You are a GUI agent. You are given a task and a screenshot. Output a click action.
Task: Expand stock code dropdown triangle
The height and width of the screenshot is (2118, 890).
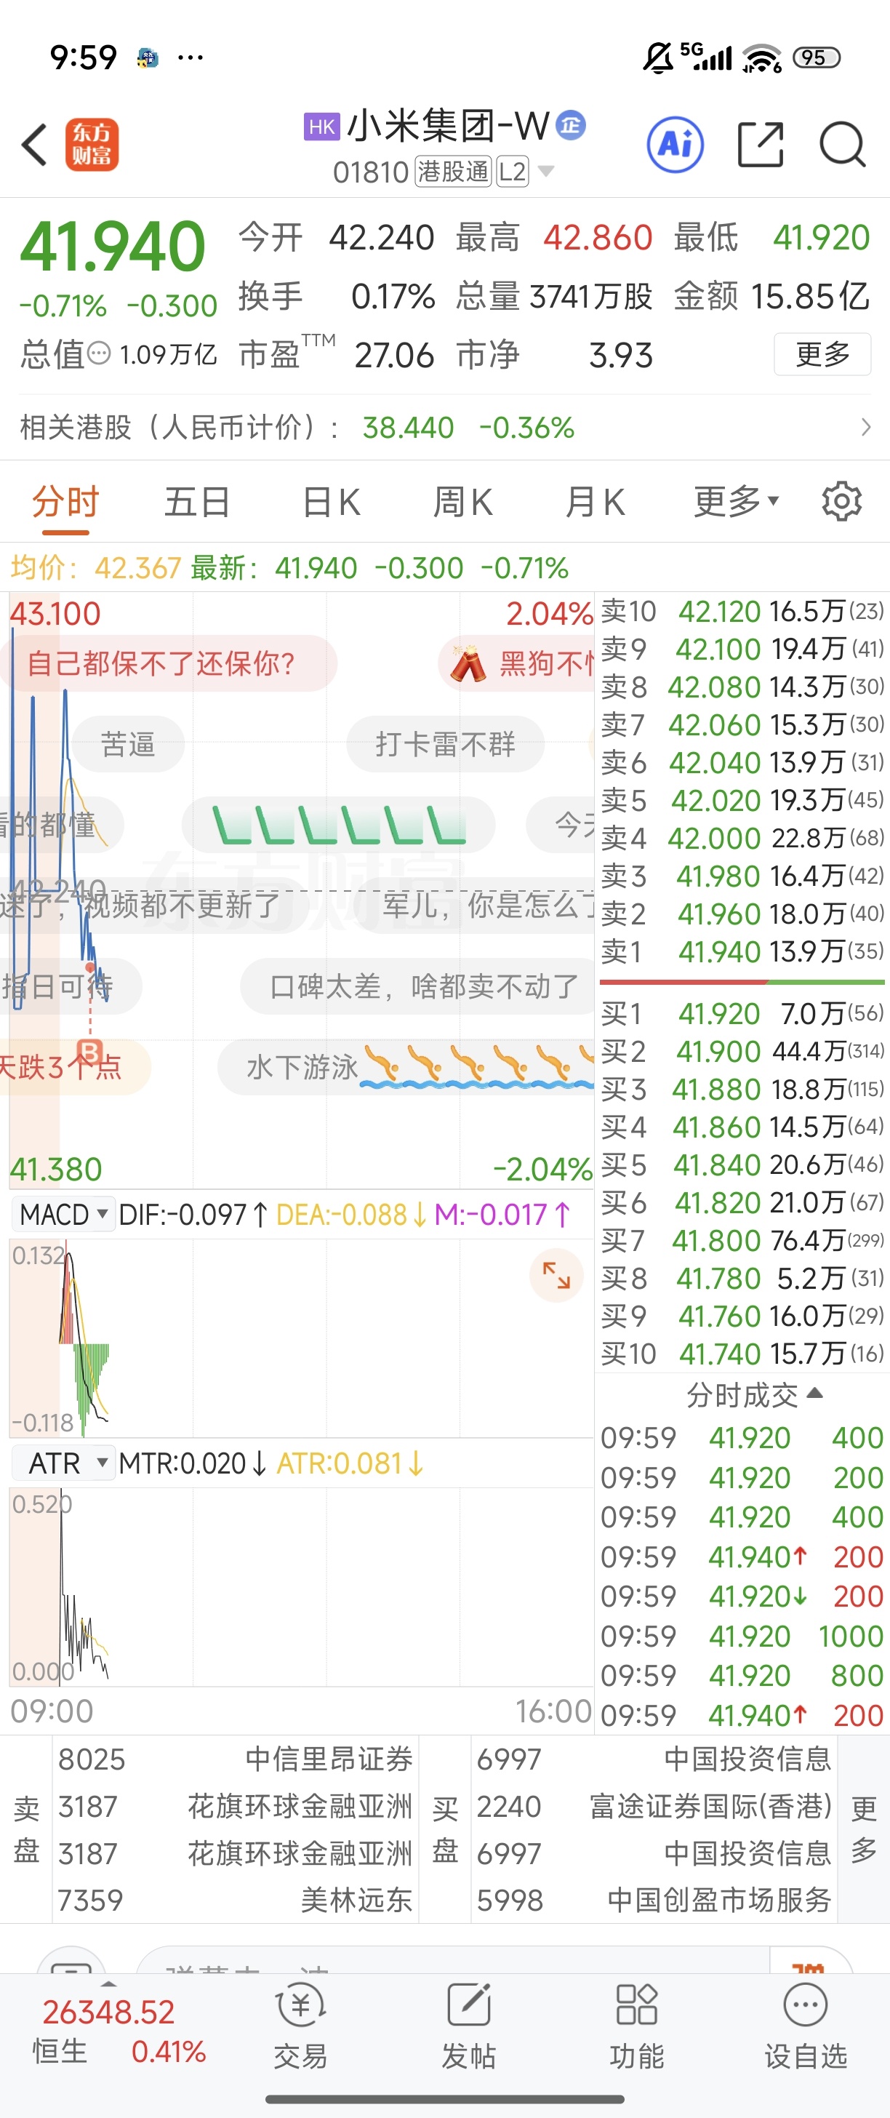[x=545, y=172]
